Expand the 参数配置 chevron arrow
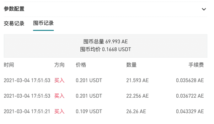 pos(204,9)
